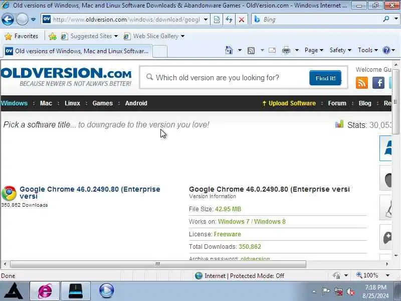The height and width of the screenshot is (301, 401).
Task: Click Internet Protected Mode Off status
Action: [x=240, y=275]
